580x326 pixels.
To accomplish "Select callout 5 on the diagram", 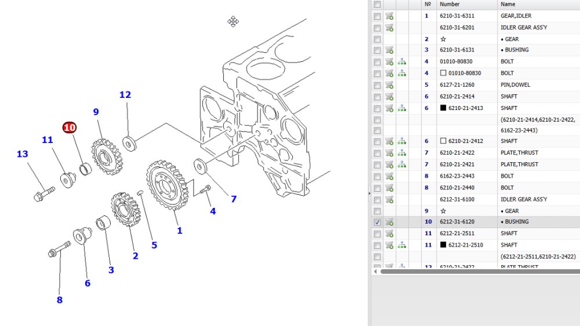I will 154,245.
